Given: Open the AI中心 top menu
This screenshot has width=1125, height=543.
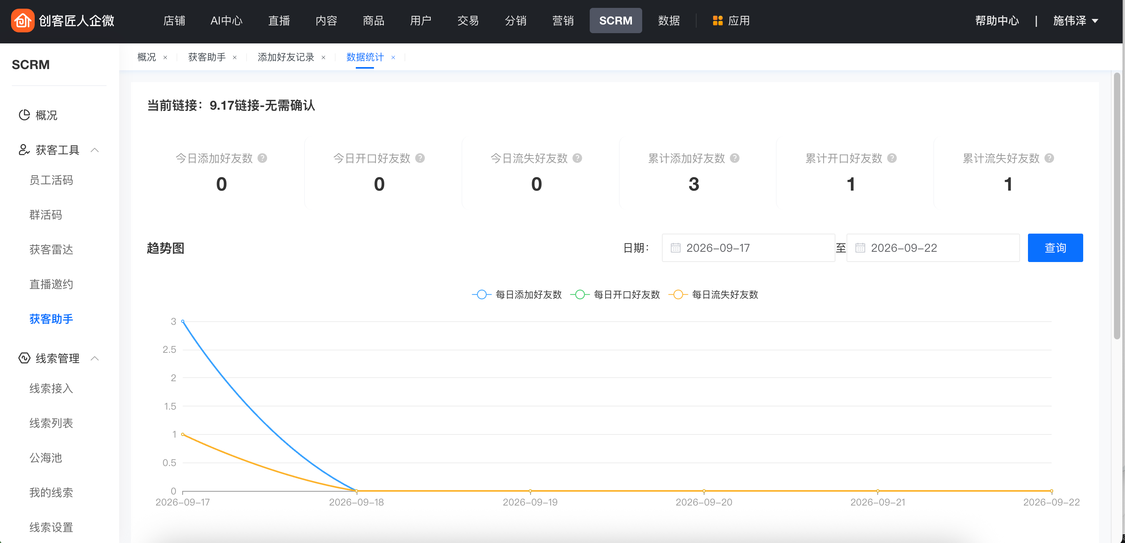Looking at the screenshot, I should coord(226,21).
